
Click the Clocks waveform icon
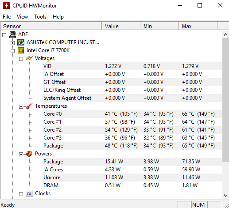[x=29, y=193]
